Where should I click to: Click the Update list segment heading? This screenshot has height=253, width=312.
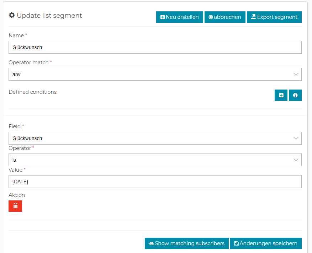point(49,16)
